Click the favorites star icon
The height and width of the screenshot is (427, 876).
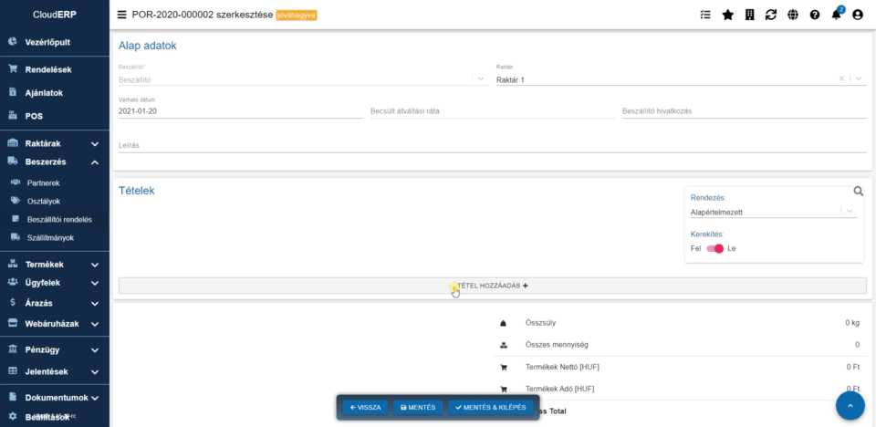(x=727, y=16)
